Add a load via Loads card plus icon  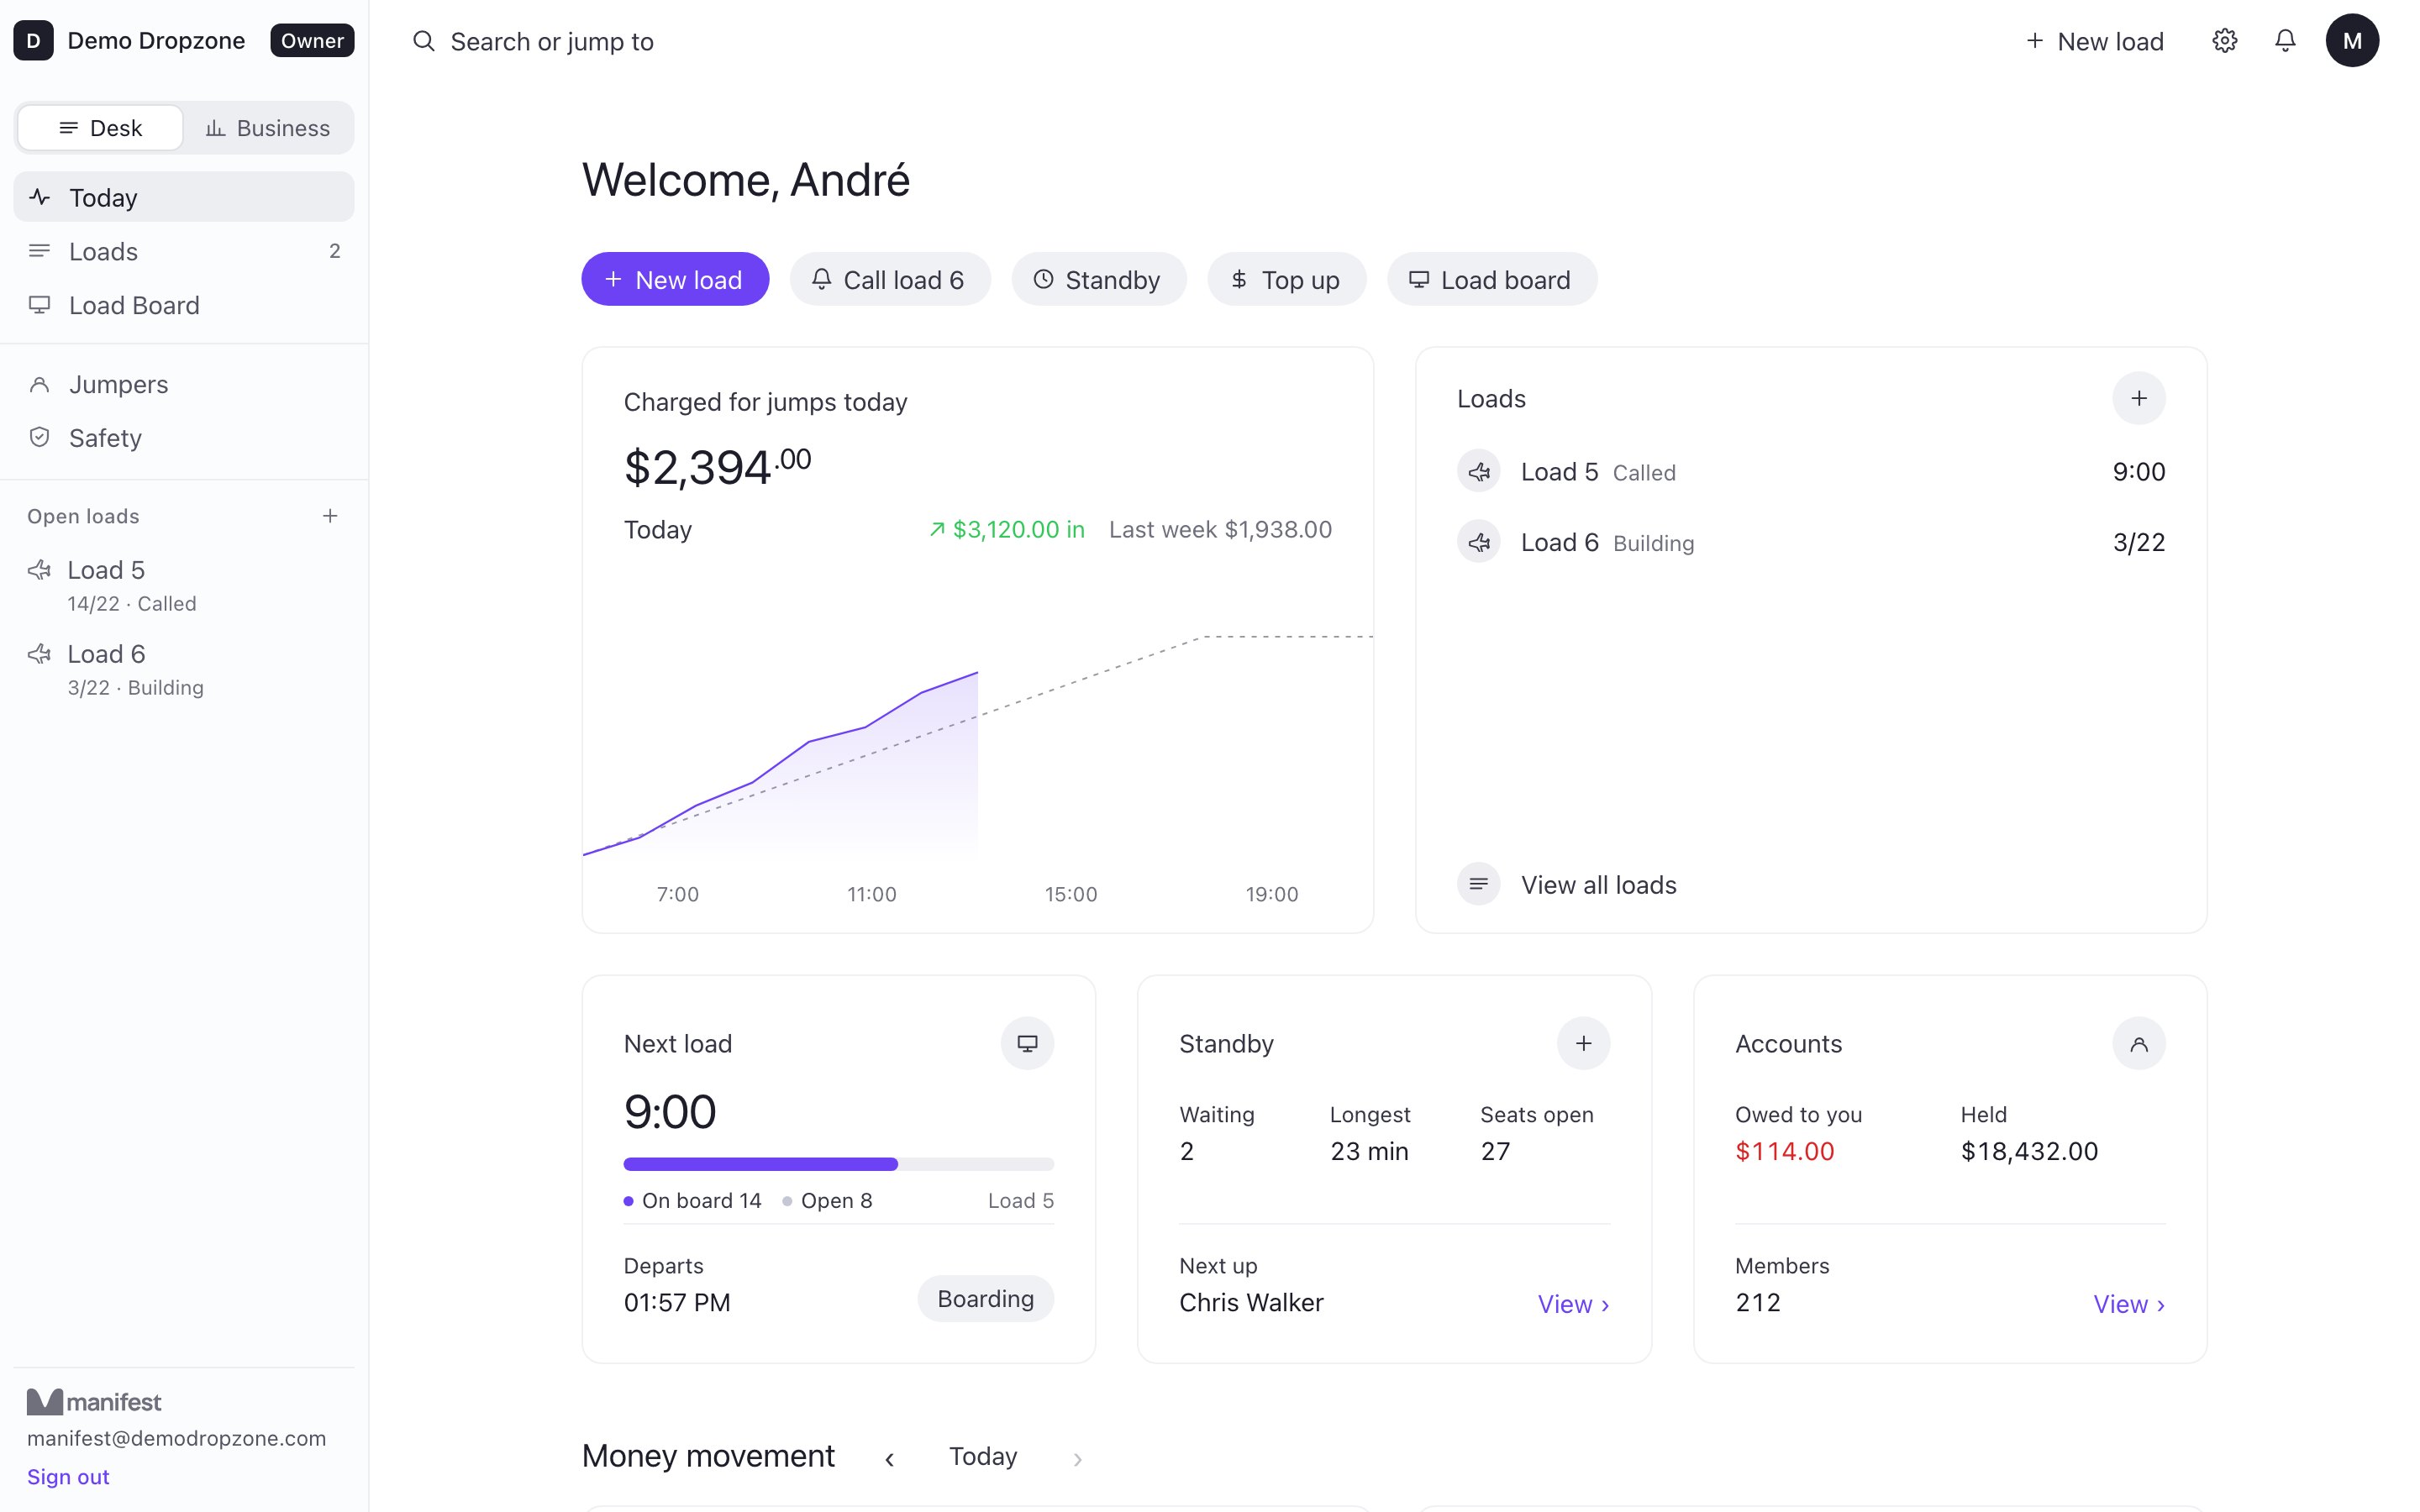coord(2138,398)
